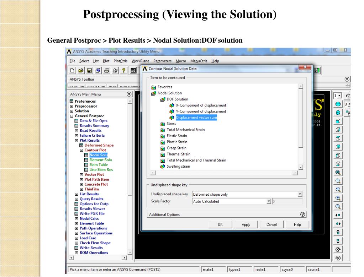Click scroll down arrow in contour item list
364x277 pixels.
(301, 167)
